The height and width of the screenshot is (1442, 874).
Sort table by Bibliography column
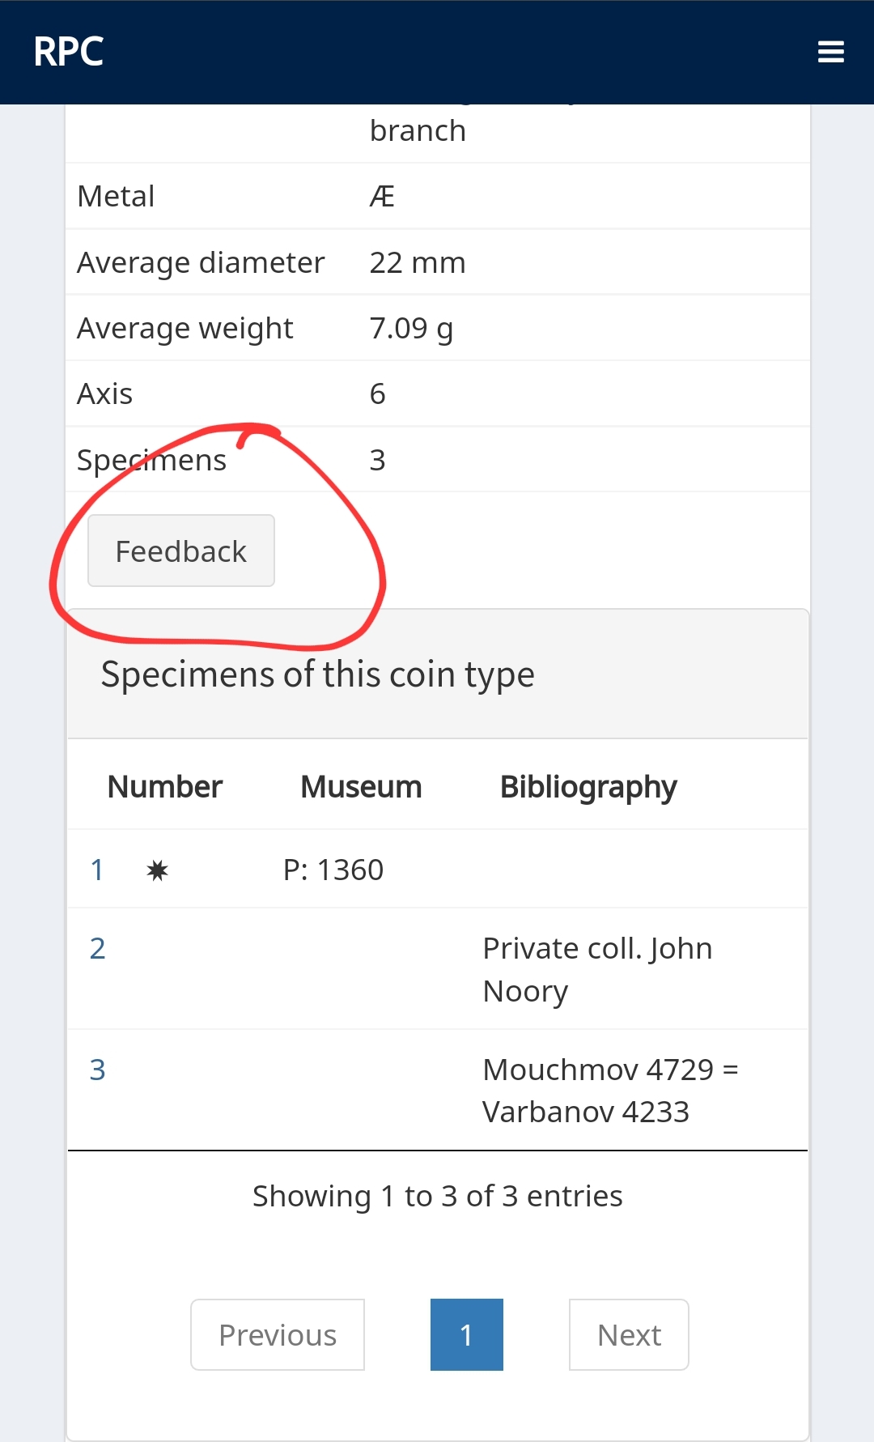[588, 787]
